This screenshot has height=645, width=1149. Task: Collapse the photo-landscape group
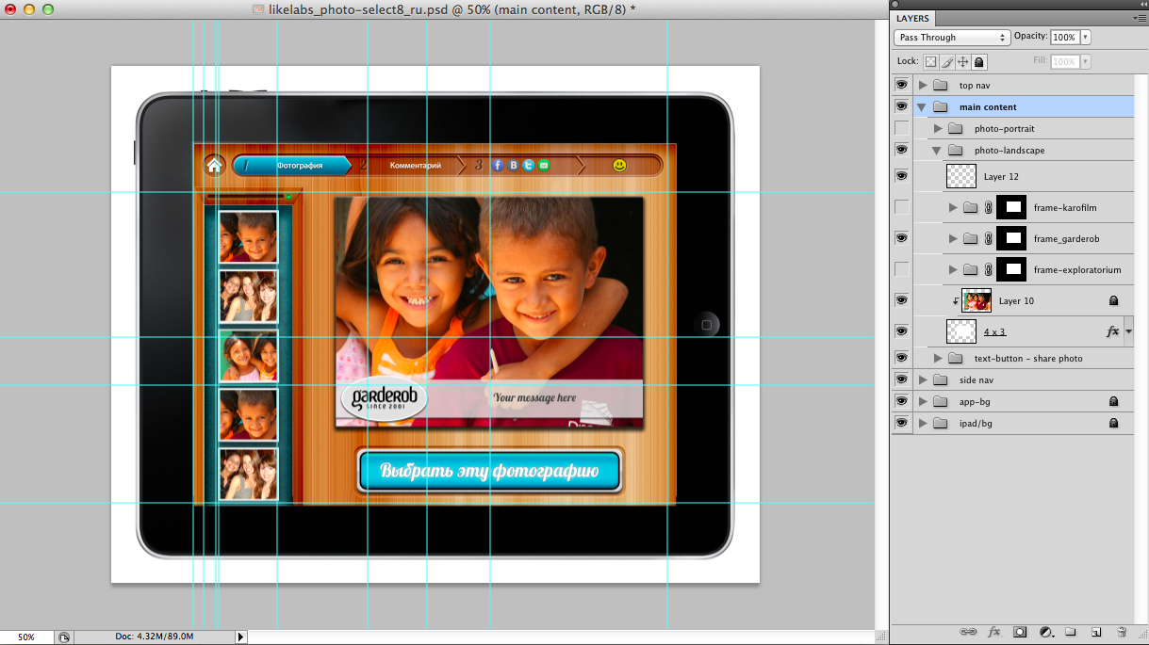coord(937,151)
